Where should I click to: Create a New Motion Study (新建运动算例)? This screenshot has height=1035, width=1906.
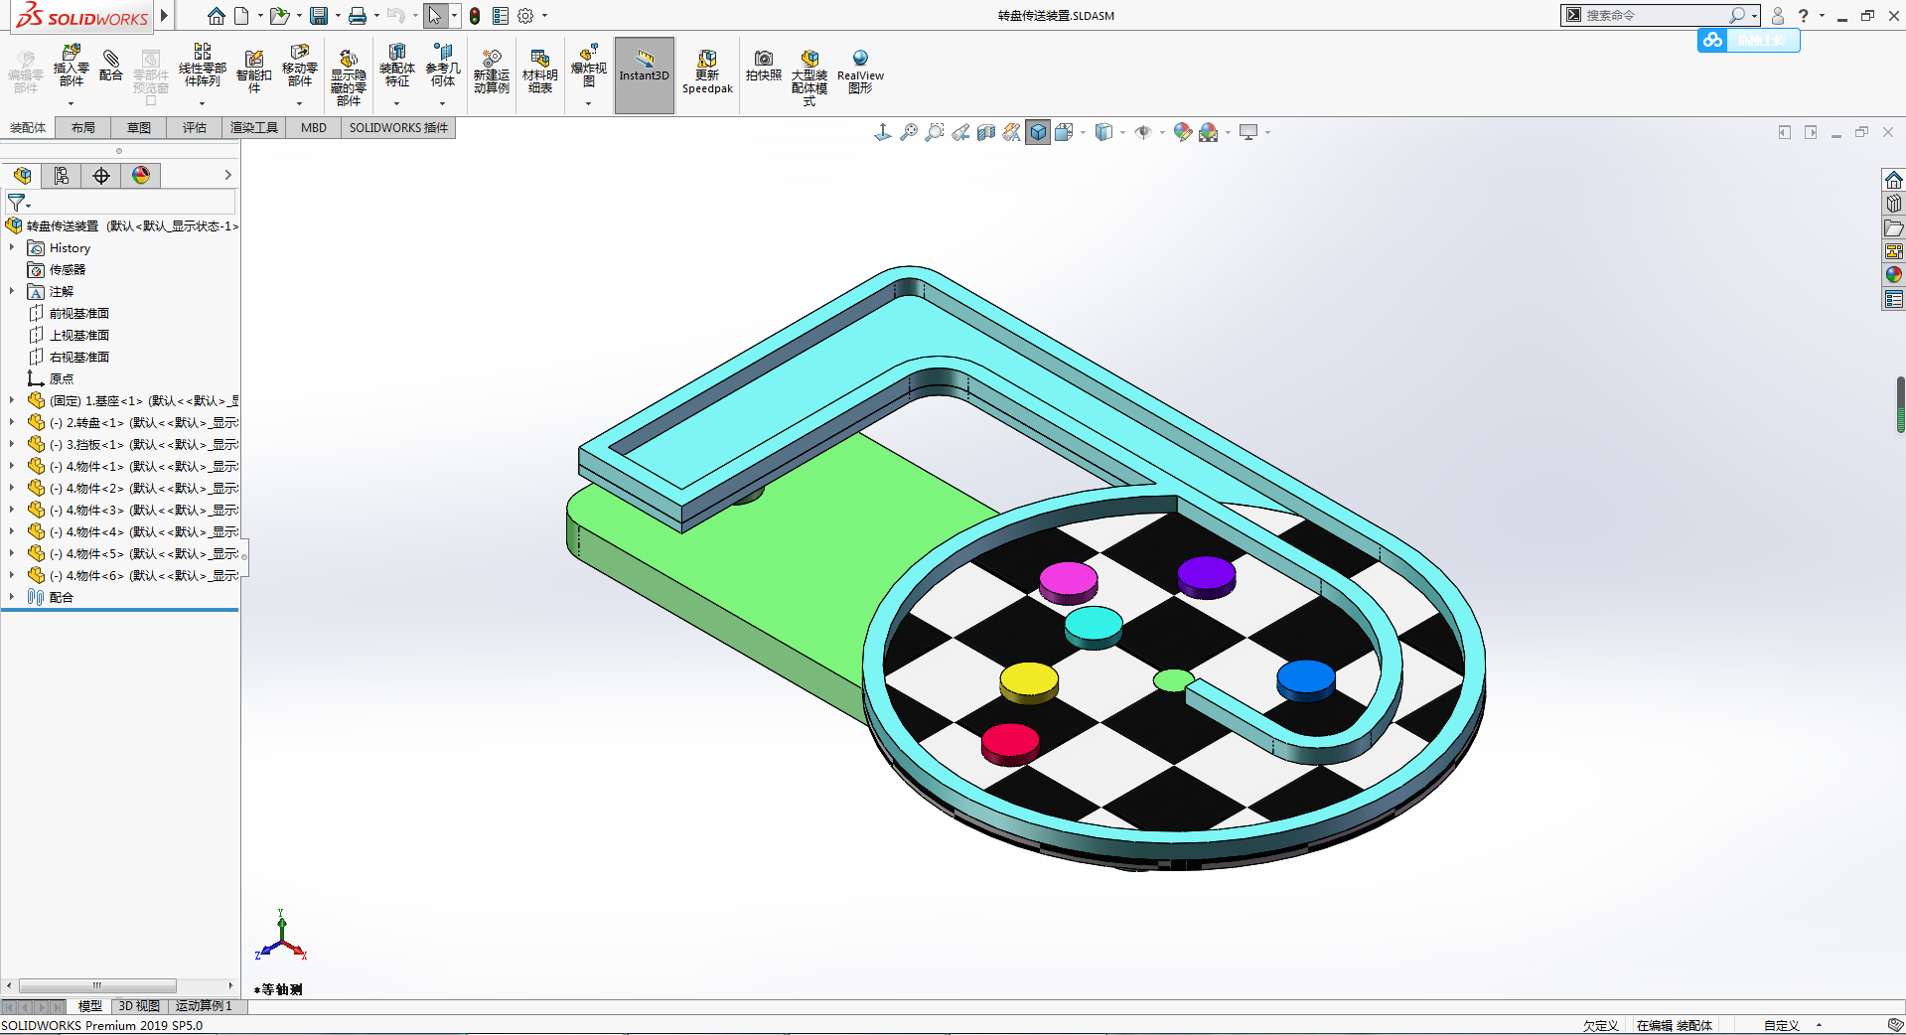(x=491, y=72)
